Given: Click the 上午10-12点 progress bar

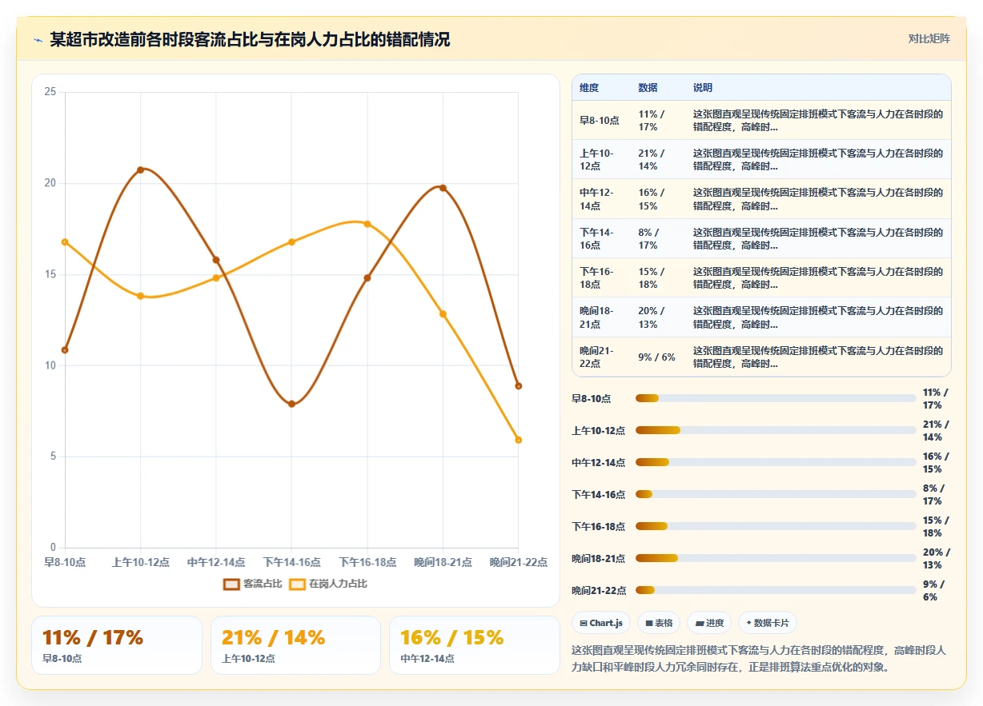Looking at the screenshot, I should coord(776,430).
